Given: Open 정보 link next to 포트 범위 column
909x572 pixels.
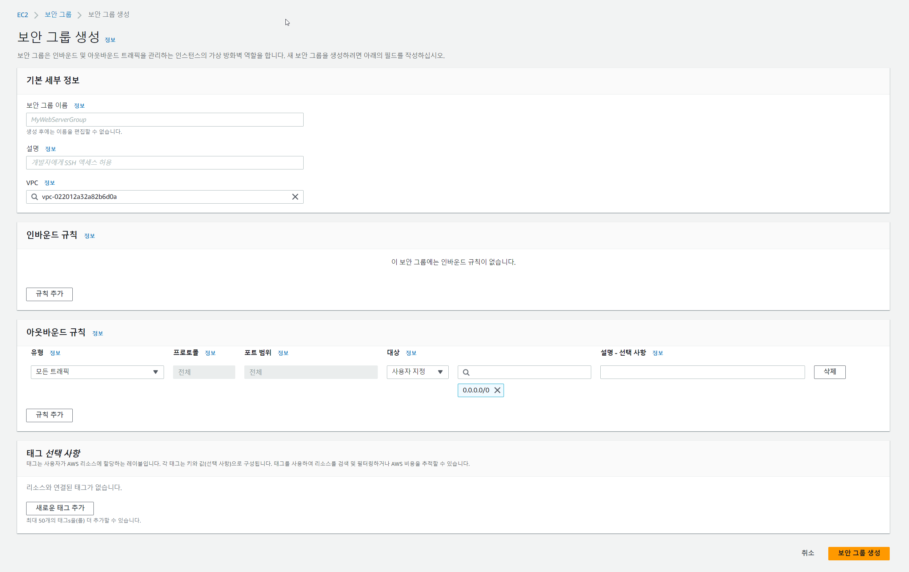Looking at the screenshot, I should coord(283,353).
